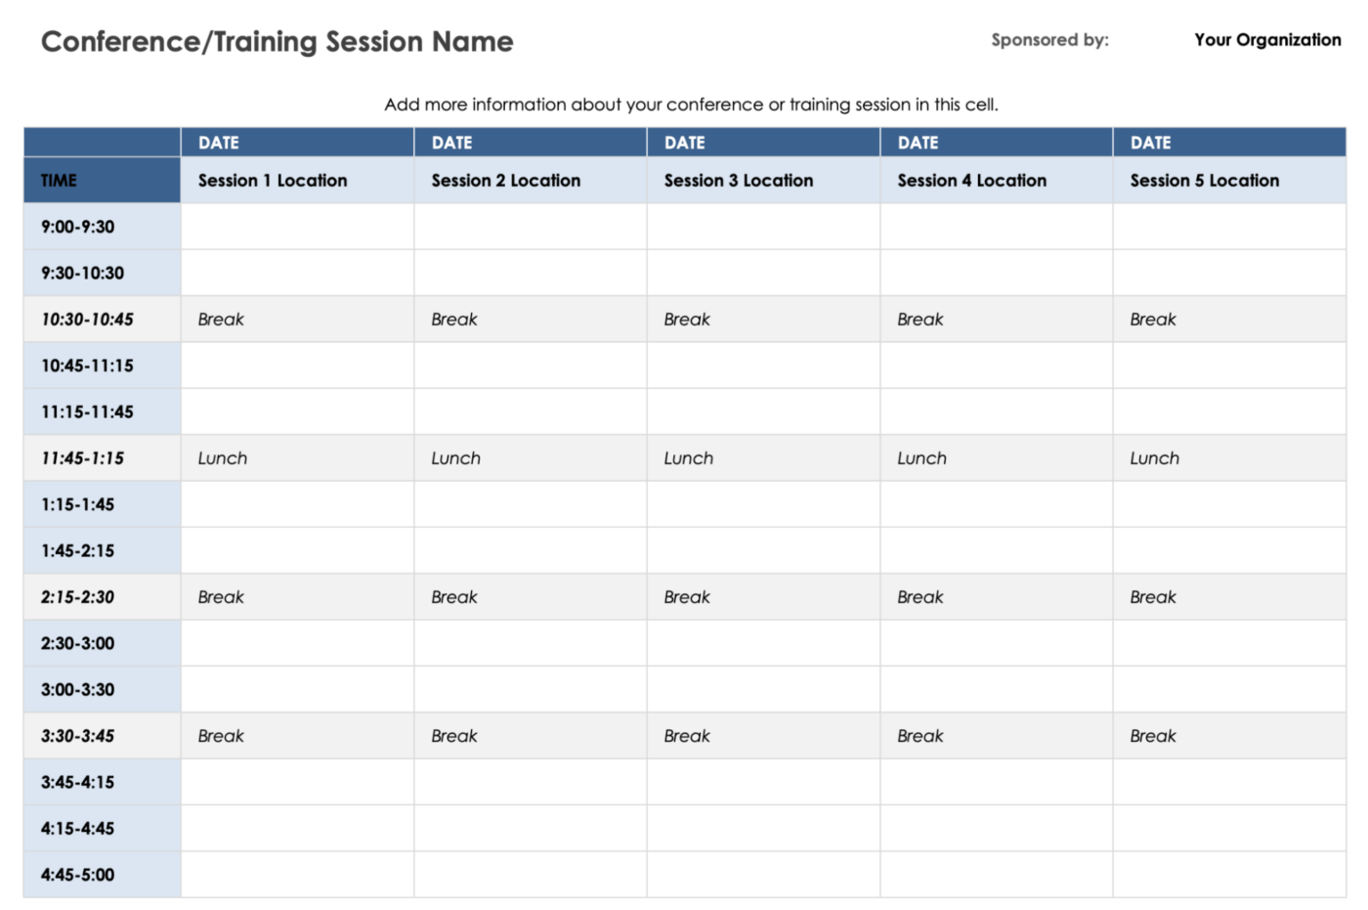
Task: Click the Sponsored by label
Action: tap(1049, 40)
